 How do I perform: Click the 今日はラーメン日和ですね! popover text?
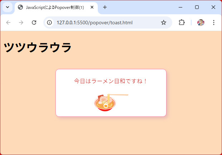tap(111, 81)
